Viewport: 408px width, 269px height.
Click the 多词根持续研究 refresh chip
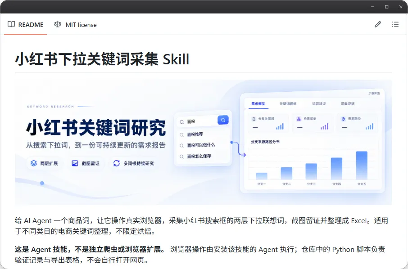134,163
